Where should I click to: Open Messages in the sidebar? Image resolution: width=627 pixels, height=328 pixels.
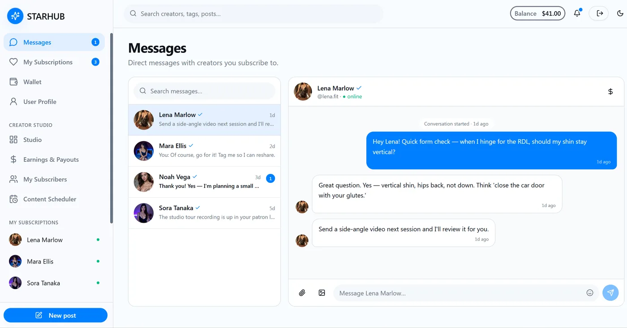(x=54, y=42)
